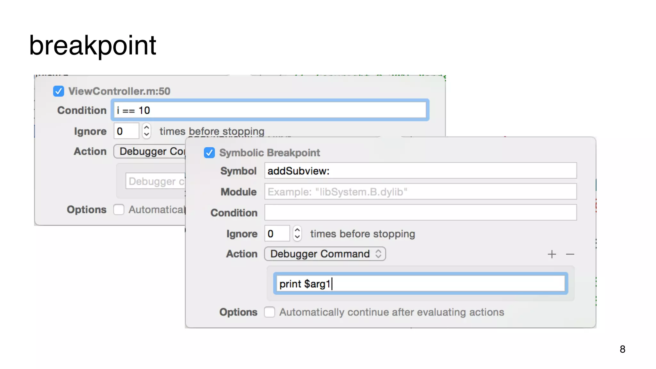Open the Debugger Command action dropdown
Screen dimensions: 656x369
[x=325, y=254]
